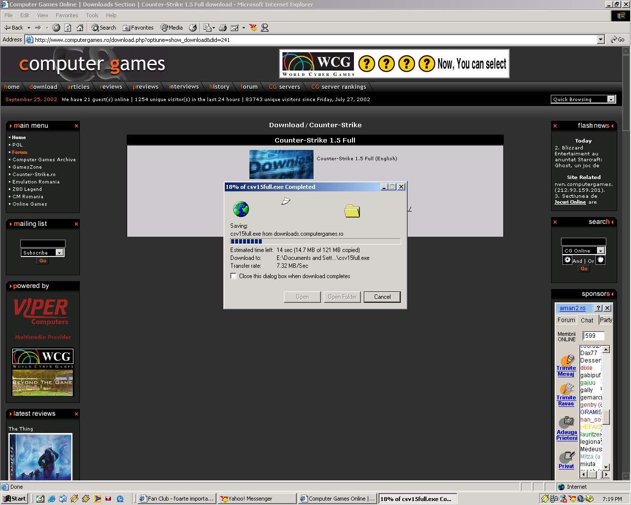Enable Close this dialog box when download completes
Viewport: 631px width, 505px height.
click(x=234, y=276)
